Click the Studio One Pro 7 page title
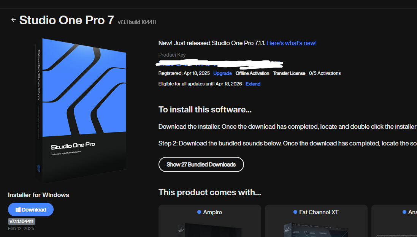 67,20
